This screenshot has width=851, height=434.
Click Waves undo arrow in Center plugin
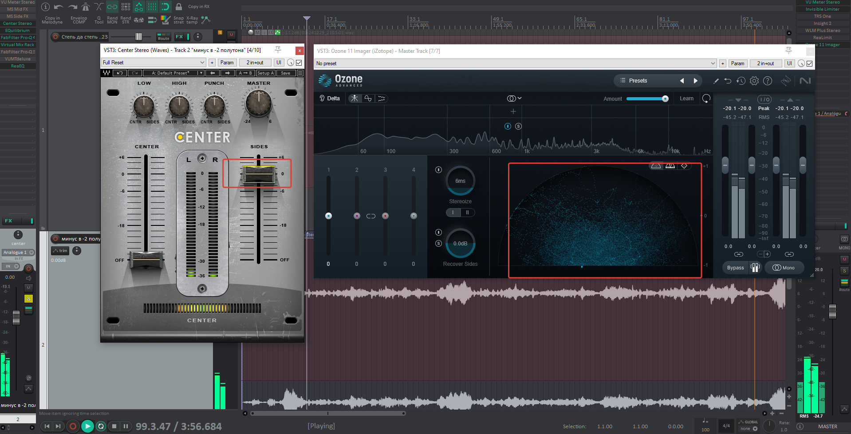[120, 73]
